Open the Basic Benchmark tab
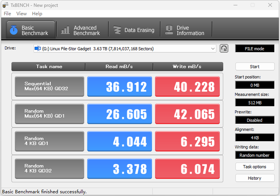Viewport: 280px width, 196px height. point(31,30)
